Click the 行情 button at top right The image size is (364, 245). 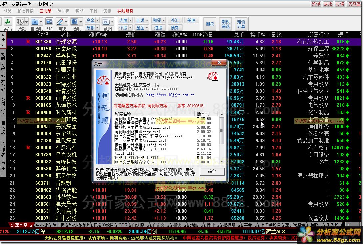click(340, 4)
